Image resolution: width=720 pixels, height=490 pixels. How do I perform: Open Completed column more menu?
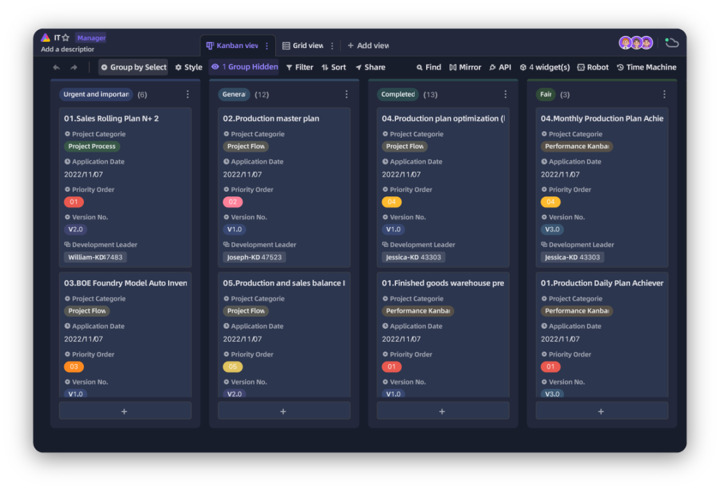pyautogui.click(x=505, y=95)
